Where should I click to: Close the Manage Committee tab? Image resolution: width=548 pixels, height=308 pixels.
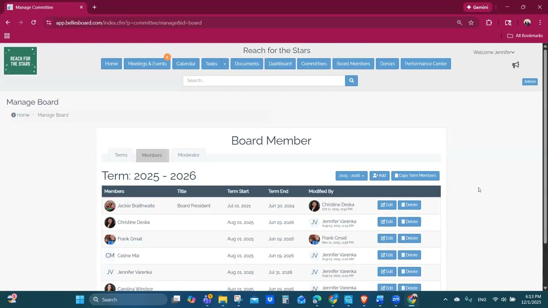tap(81, 7)
